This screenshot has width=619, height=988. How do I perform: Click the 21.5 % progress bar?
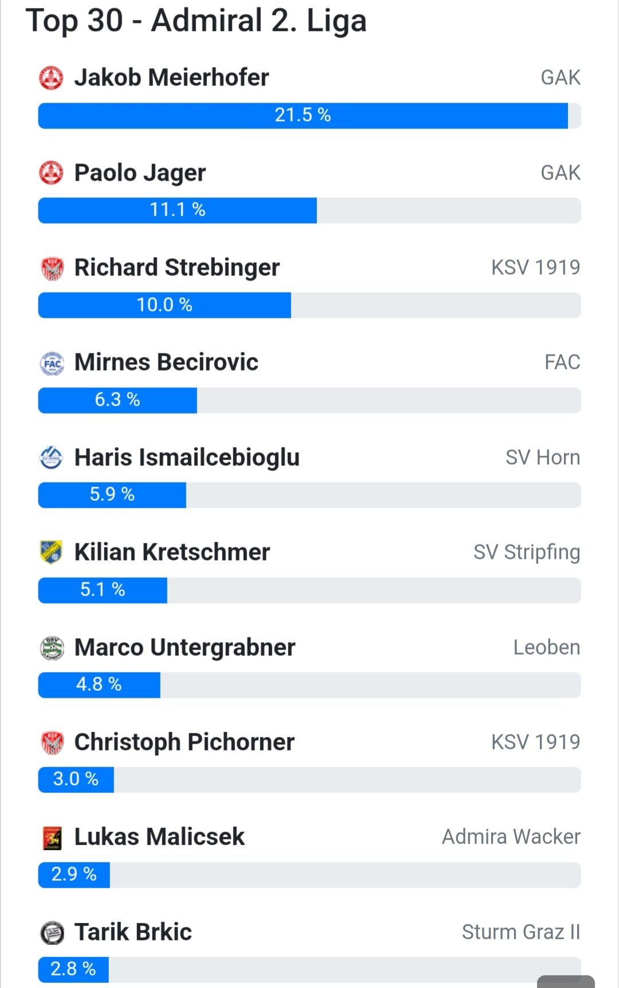tap(309, 115)
